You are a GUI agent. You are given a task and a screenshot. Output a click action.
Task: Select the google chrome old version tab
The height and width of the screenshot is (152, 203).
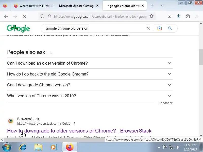tap(125, 6)
